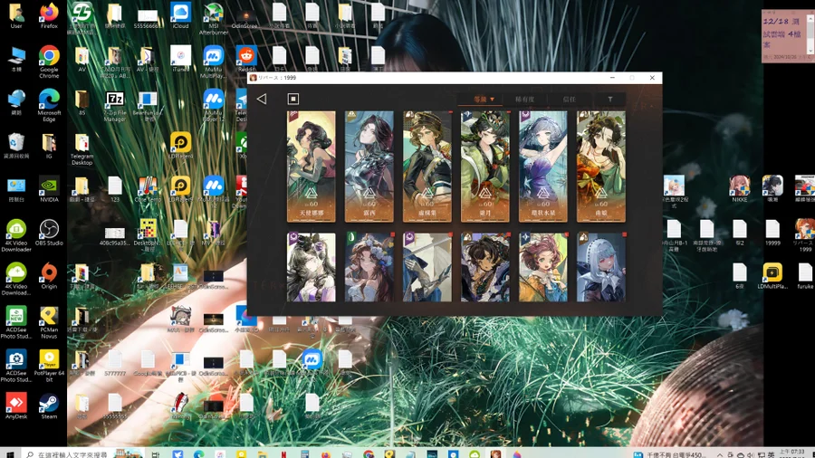The image size is (815, 458).
Task: Open the 露西 character card
Action: pos(369,167)
